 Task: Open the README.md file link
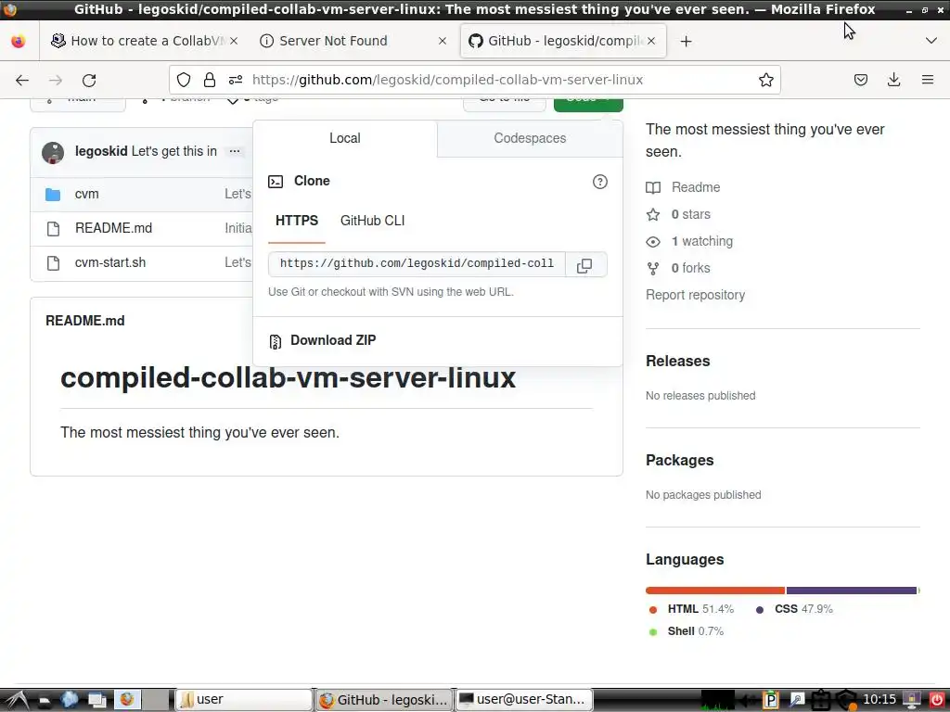point(113,228)
